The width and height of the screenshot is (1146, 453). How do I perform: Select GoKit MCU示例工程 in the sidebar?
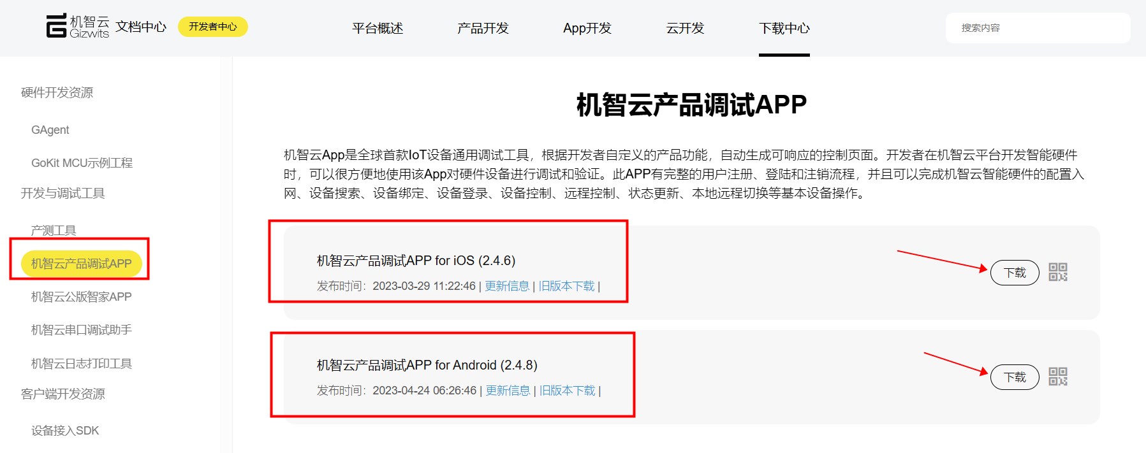(x=82, y=163)
